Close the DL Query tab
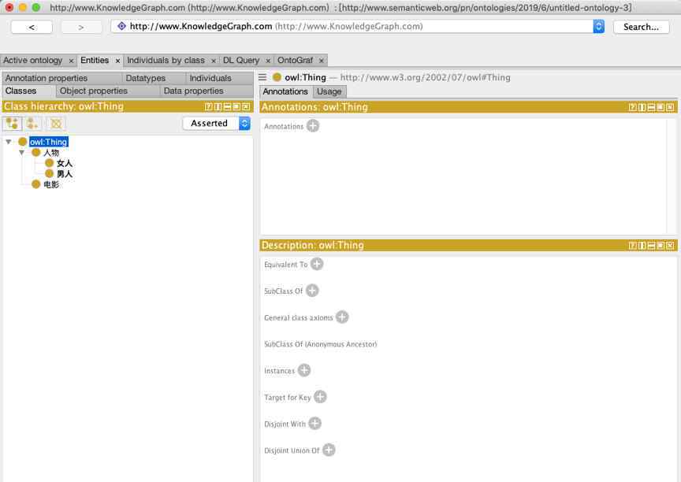The image size is (681, 482). 268,61
